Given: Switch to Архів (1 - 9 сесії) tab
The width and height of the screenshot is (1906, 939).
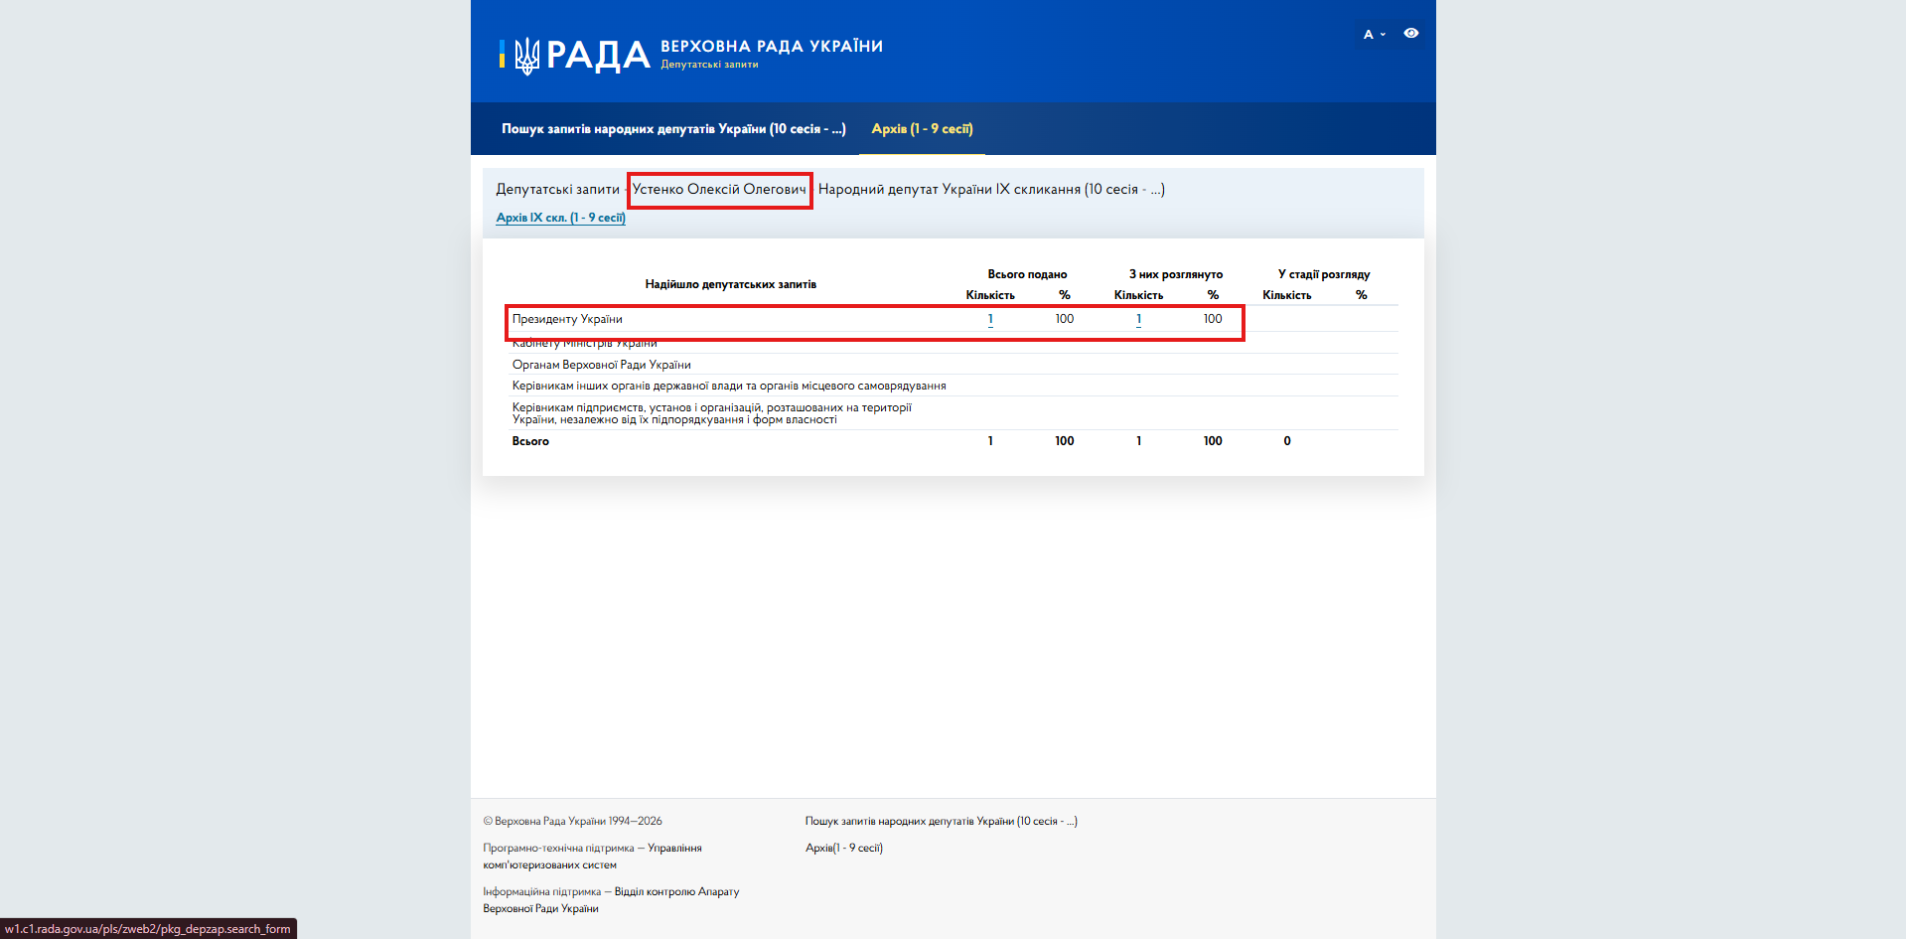Looking at the screenshot, I should point(922,129).
